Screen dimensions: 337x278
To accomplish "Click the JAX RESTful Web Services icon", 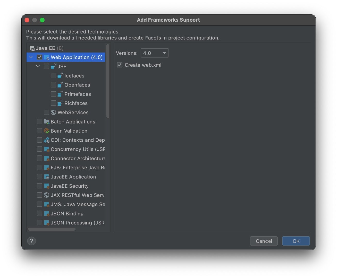I will click(x=47, y=195).
